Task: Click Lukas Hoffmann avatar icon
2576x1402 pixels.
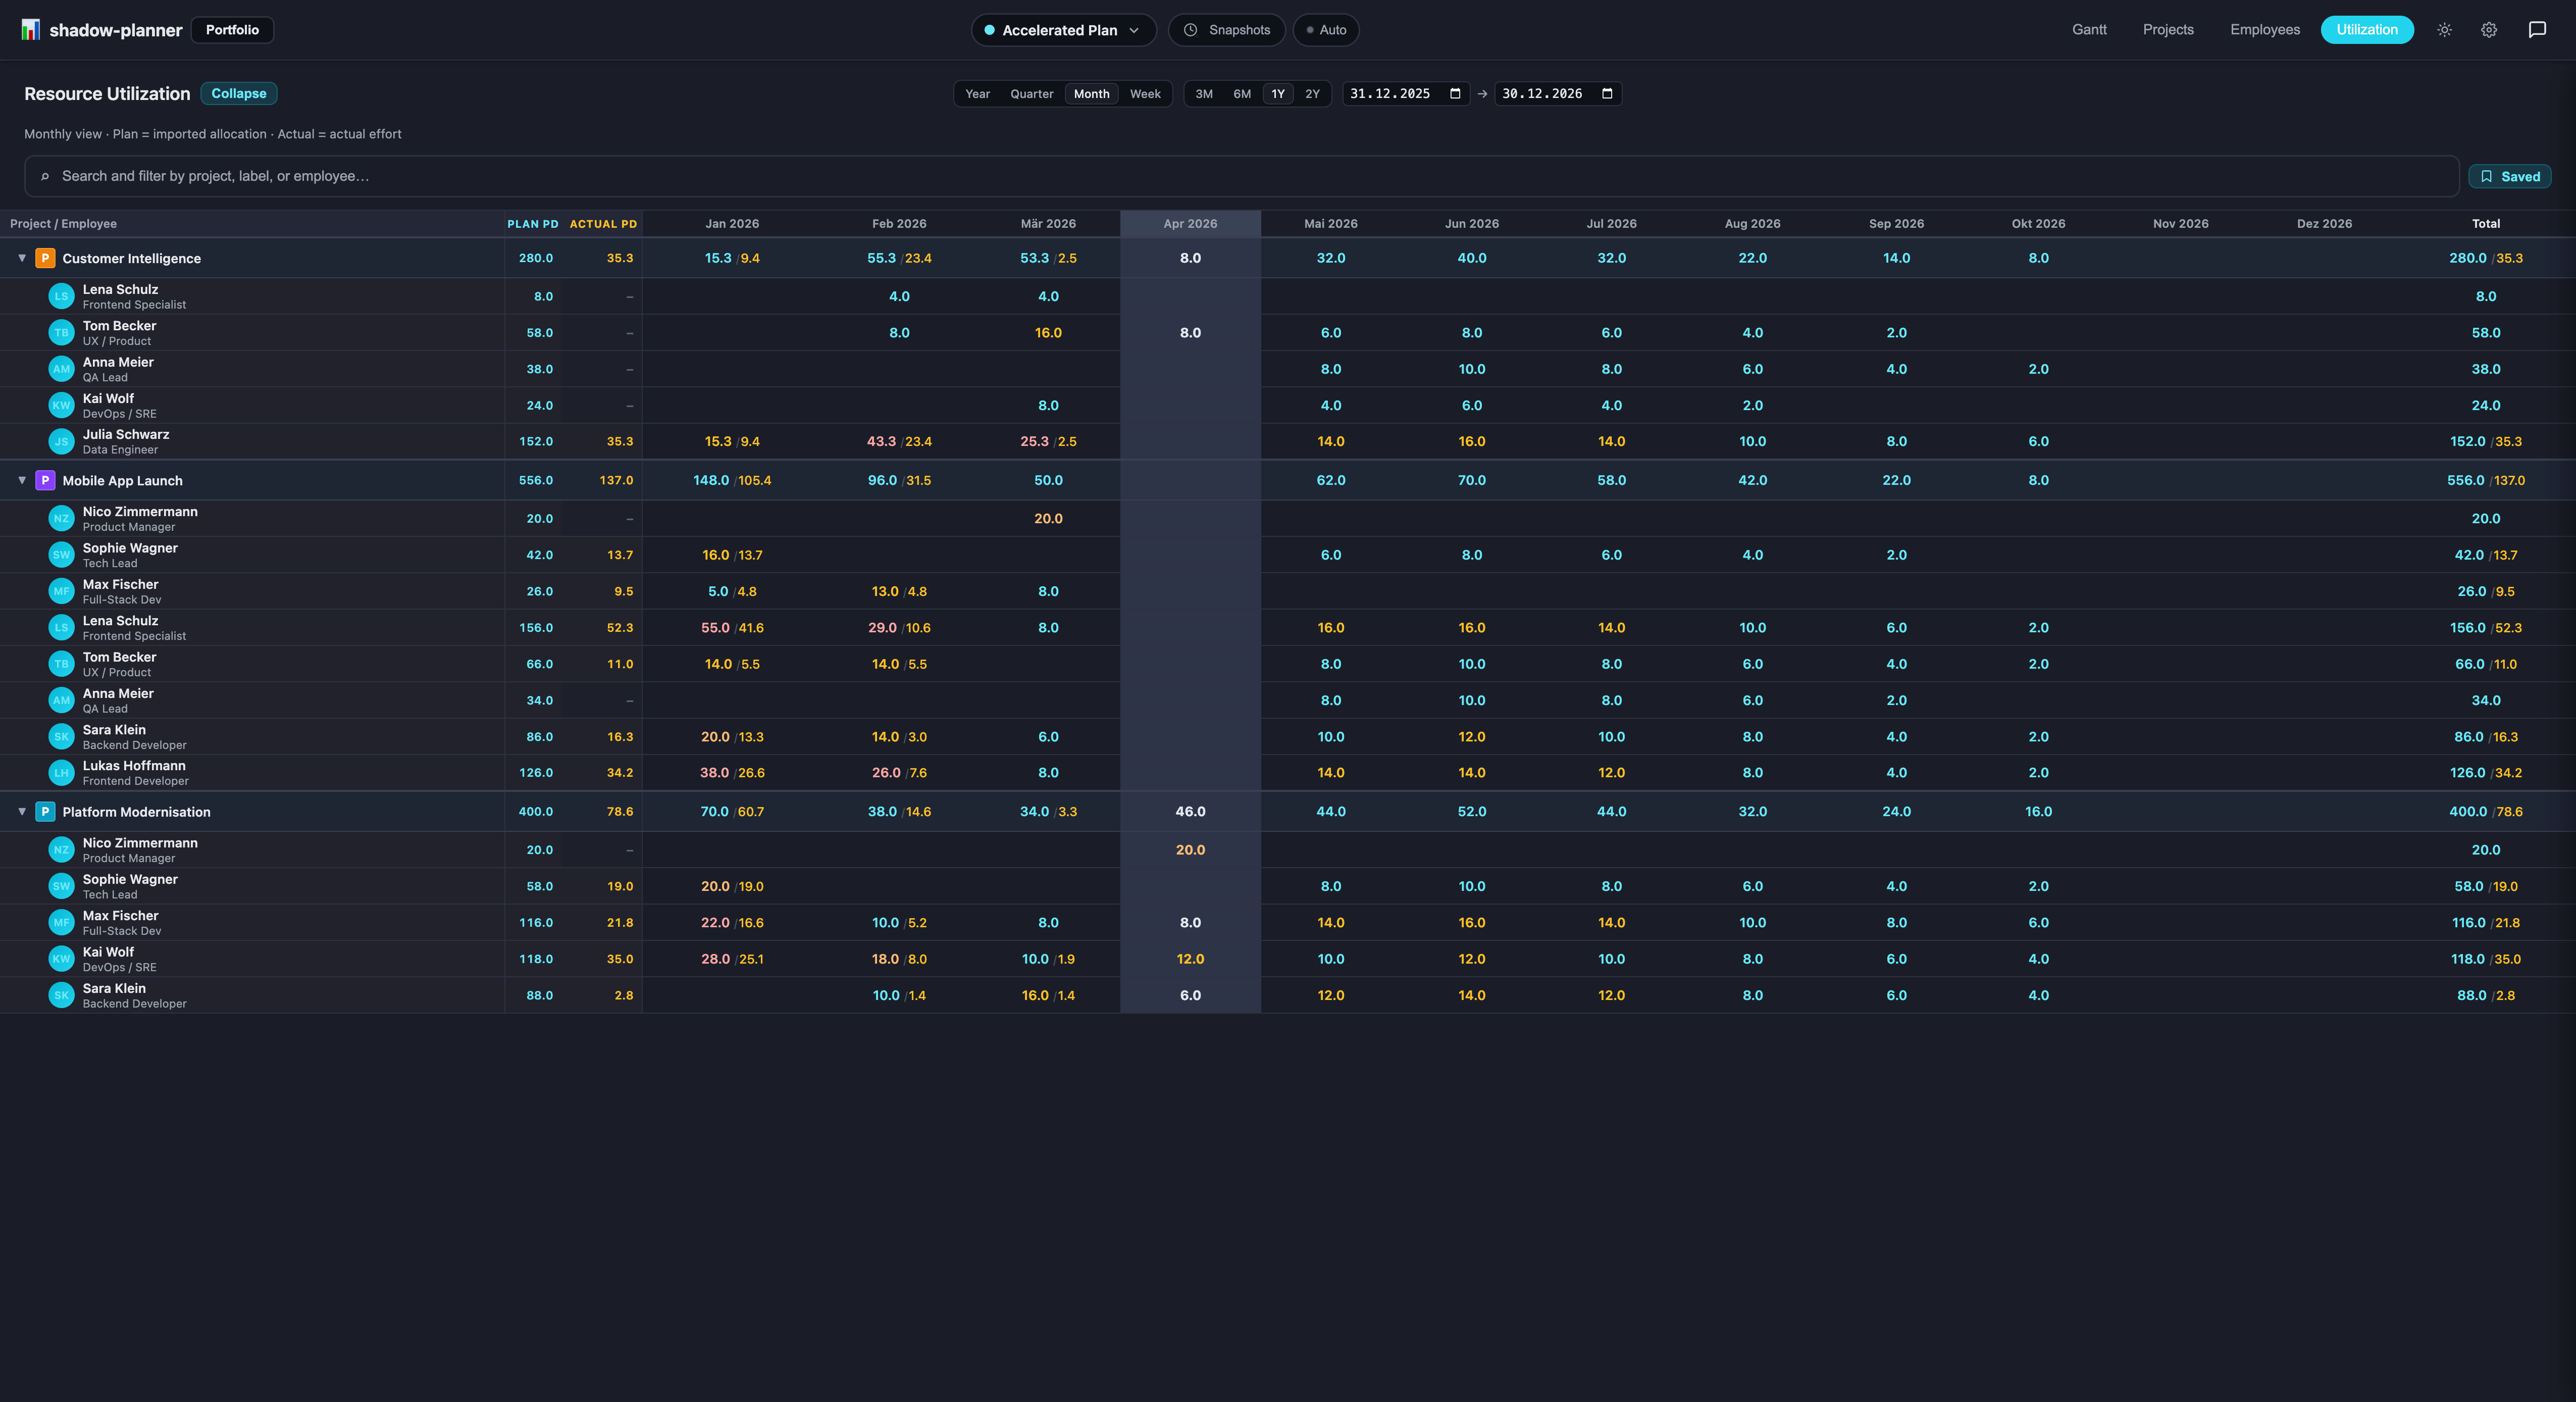Action: coord(62,773)
